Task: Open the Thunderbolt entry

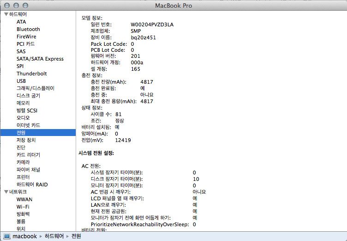Action: [32, 74]
